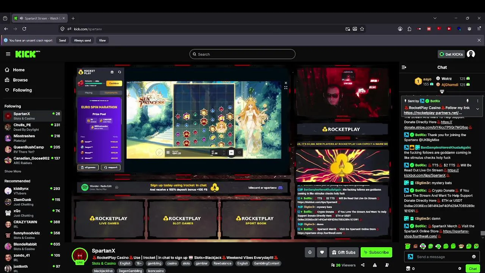Send the unsent crash report
Viewport: 485px width, 273px height.
coord(63,40)
